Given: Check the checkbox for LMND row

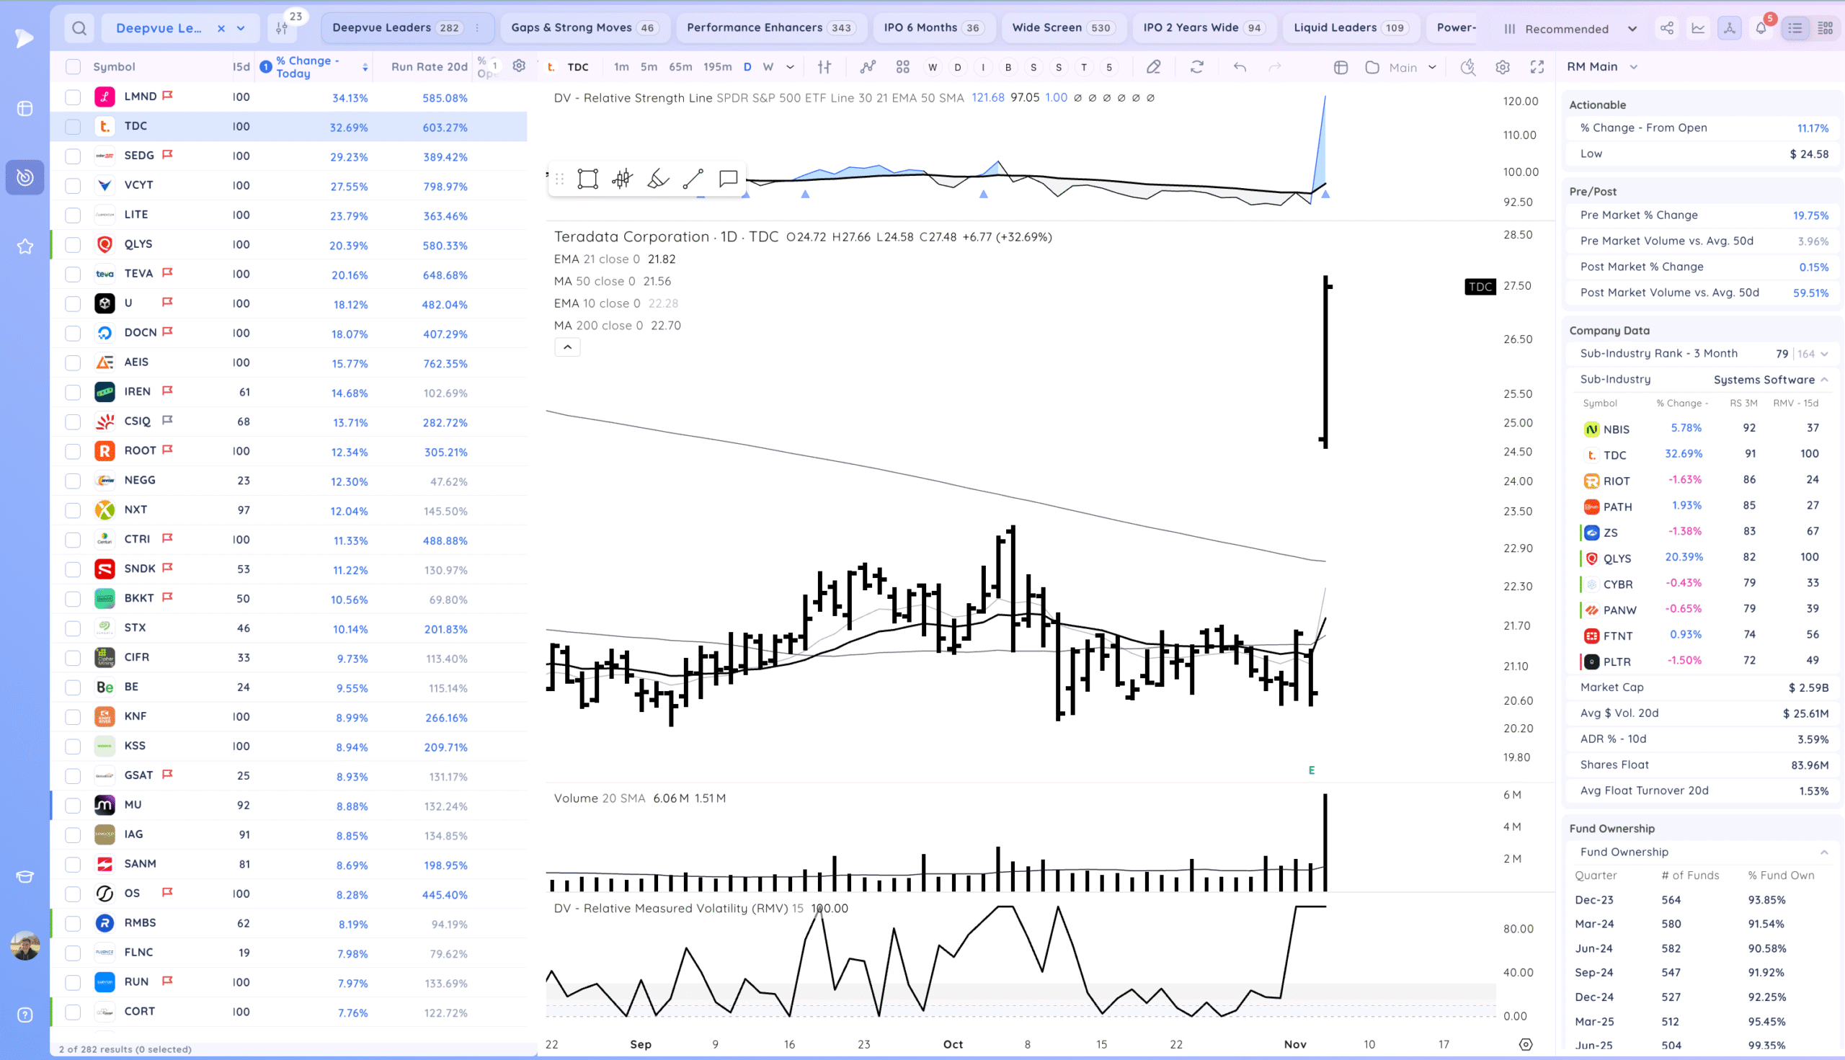Looking at the screenshot, I should [x=73, y=97].
